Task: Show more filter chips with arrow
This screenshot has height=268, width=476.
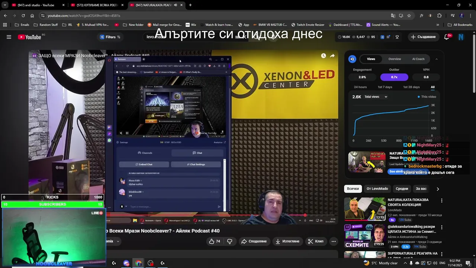Action: tap(438, 189)
